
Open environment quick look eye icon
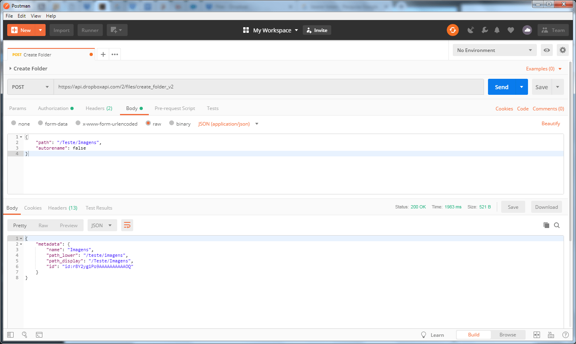[x=547, y=50]
